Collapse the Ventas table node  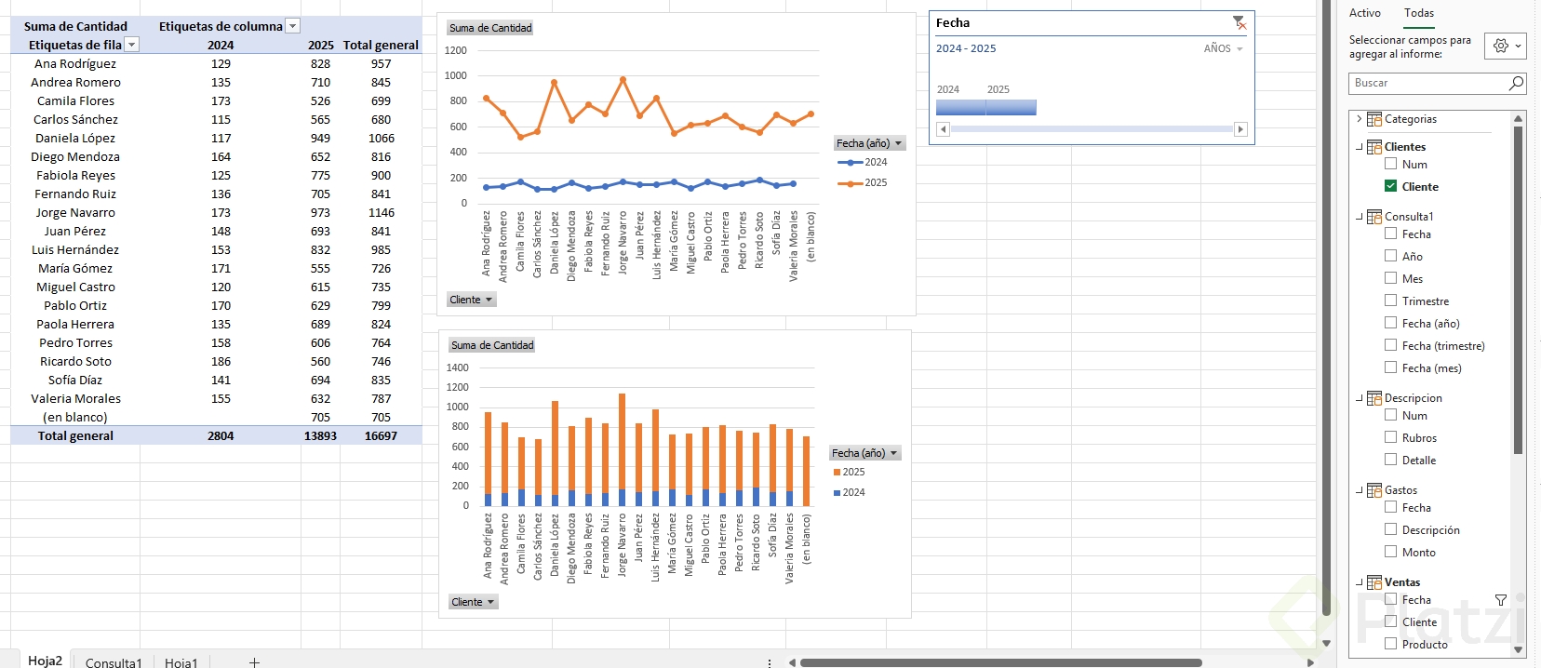point(1359,582)
